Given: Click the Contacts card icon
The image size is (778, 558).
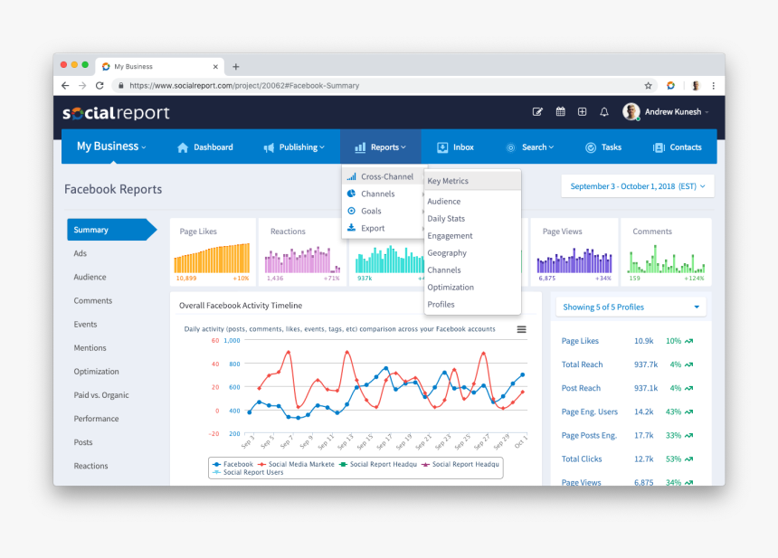Looking at the screenshot, I should 659,147.
